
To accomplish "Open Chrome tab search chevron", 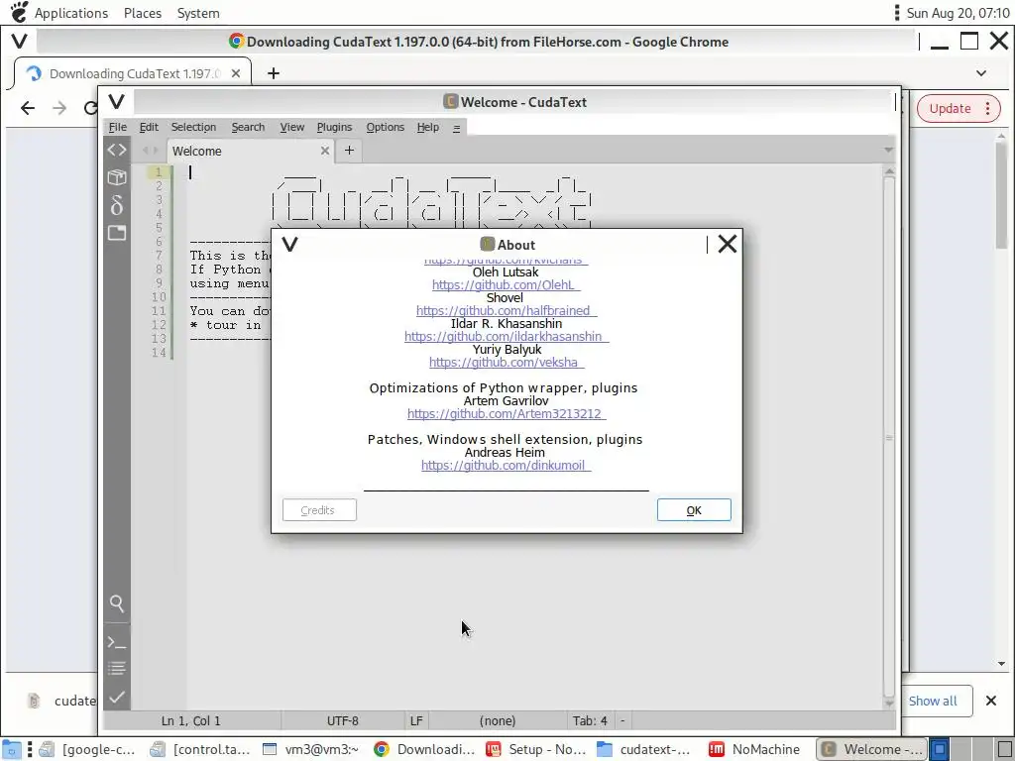I will (x=981, y=73).
